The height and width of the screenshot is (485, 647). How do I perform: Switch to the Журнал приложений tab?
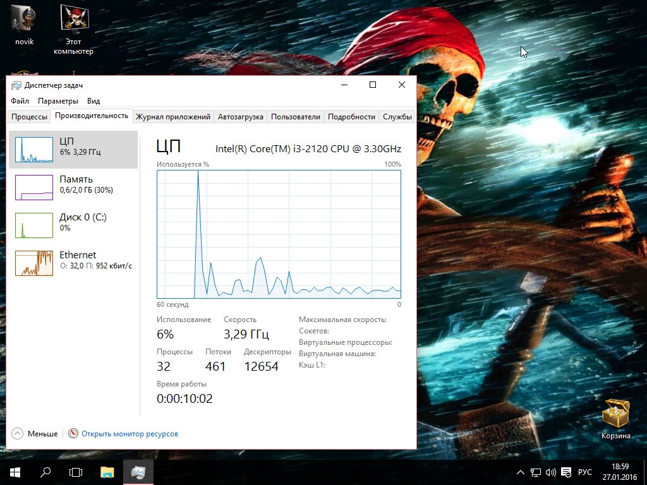(172, 117)
